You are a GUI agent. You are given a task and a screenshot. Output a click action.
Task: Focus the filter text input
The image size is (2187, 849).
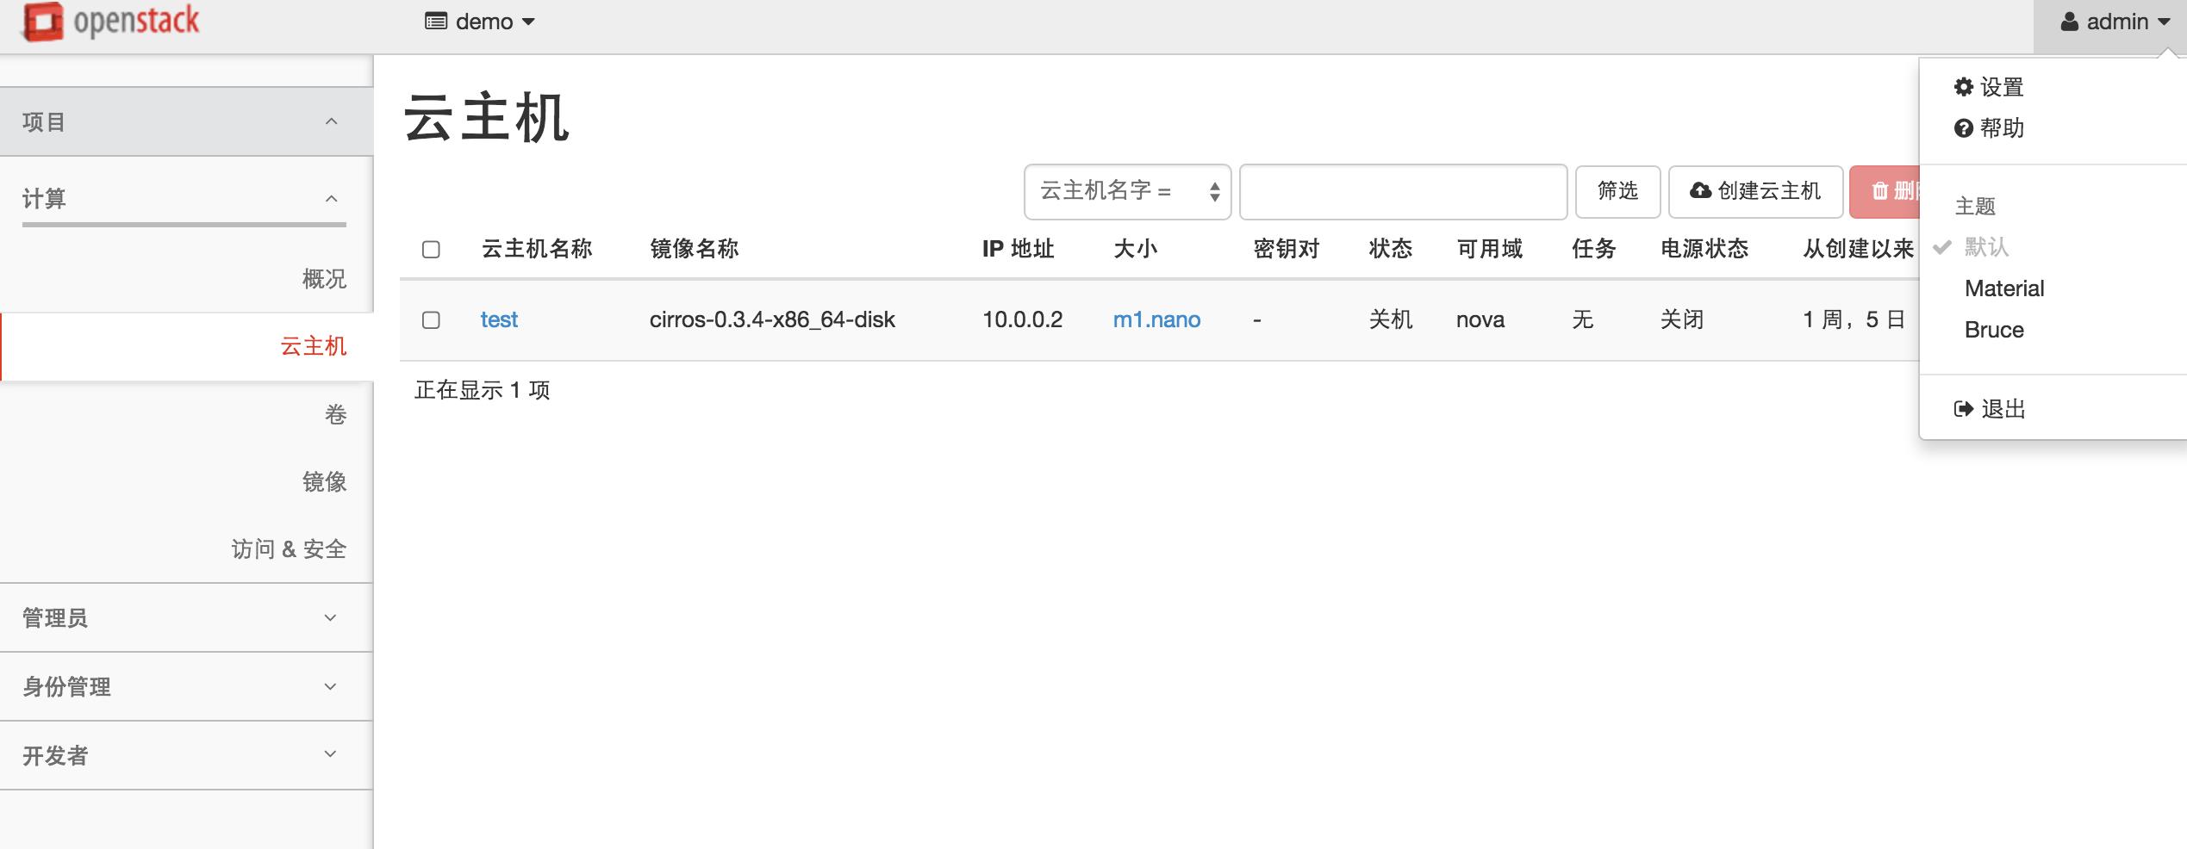click(x=1403, y=191)
